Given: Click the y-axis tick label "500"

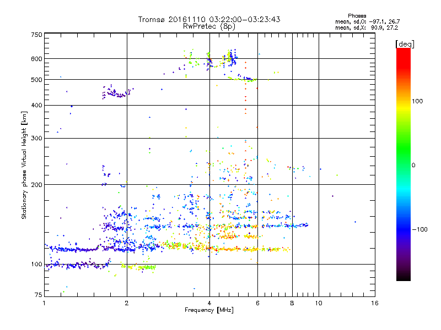Looking at the screenshot, I should (37, 80).
